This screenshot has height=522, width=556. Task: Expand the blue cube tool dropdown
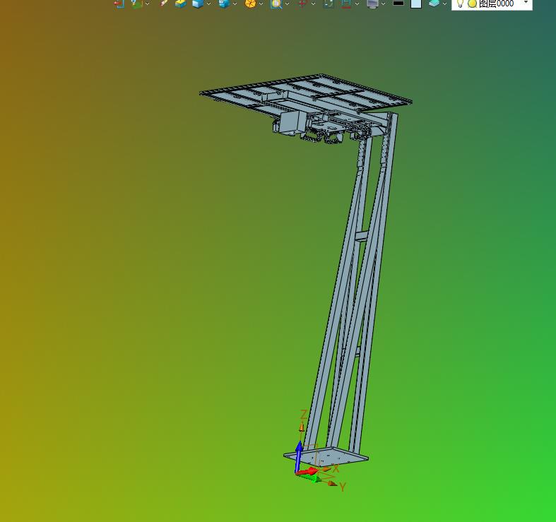pyautogui.click(x=208, y=4)
